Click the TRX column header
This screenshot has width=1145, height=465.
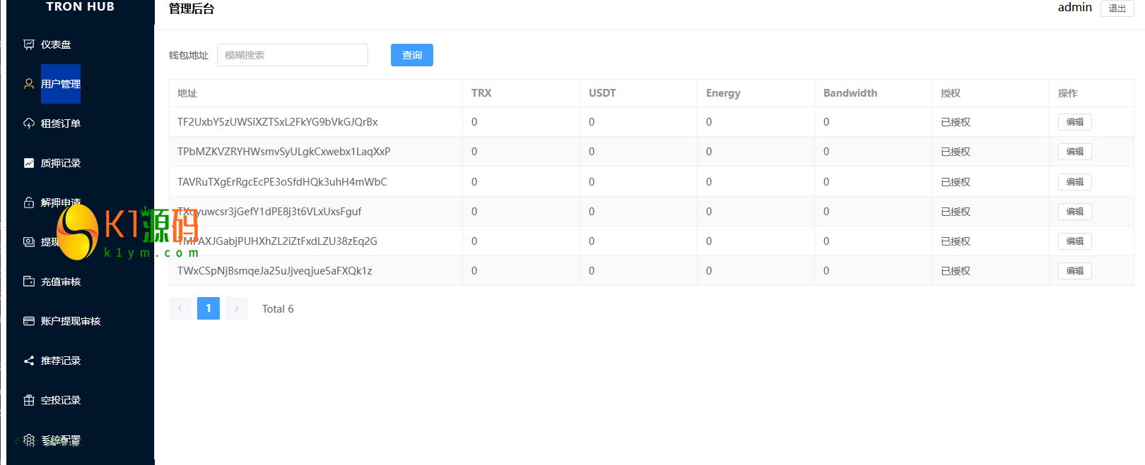coord(481,93)
